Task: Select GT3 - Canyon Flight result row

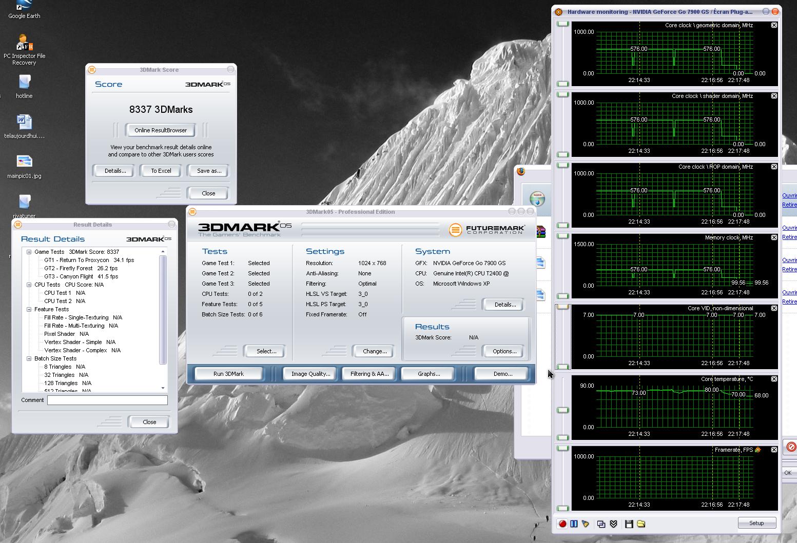Action: pos(81,276)
